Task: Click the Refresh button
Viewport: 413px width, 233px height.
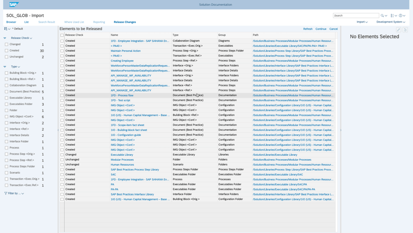Action: click(308, 29)
